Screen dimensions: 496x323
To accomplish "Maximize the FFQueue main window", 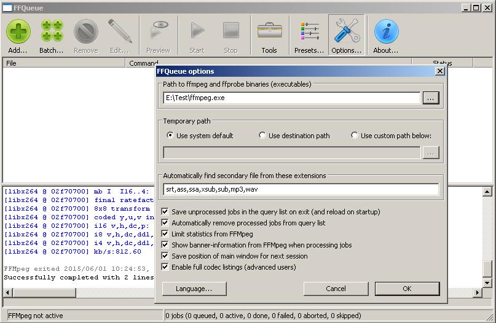I will coord(476,7).
